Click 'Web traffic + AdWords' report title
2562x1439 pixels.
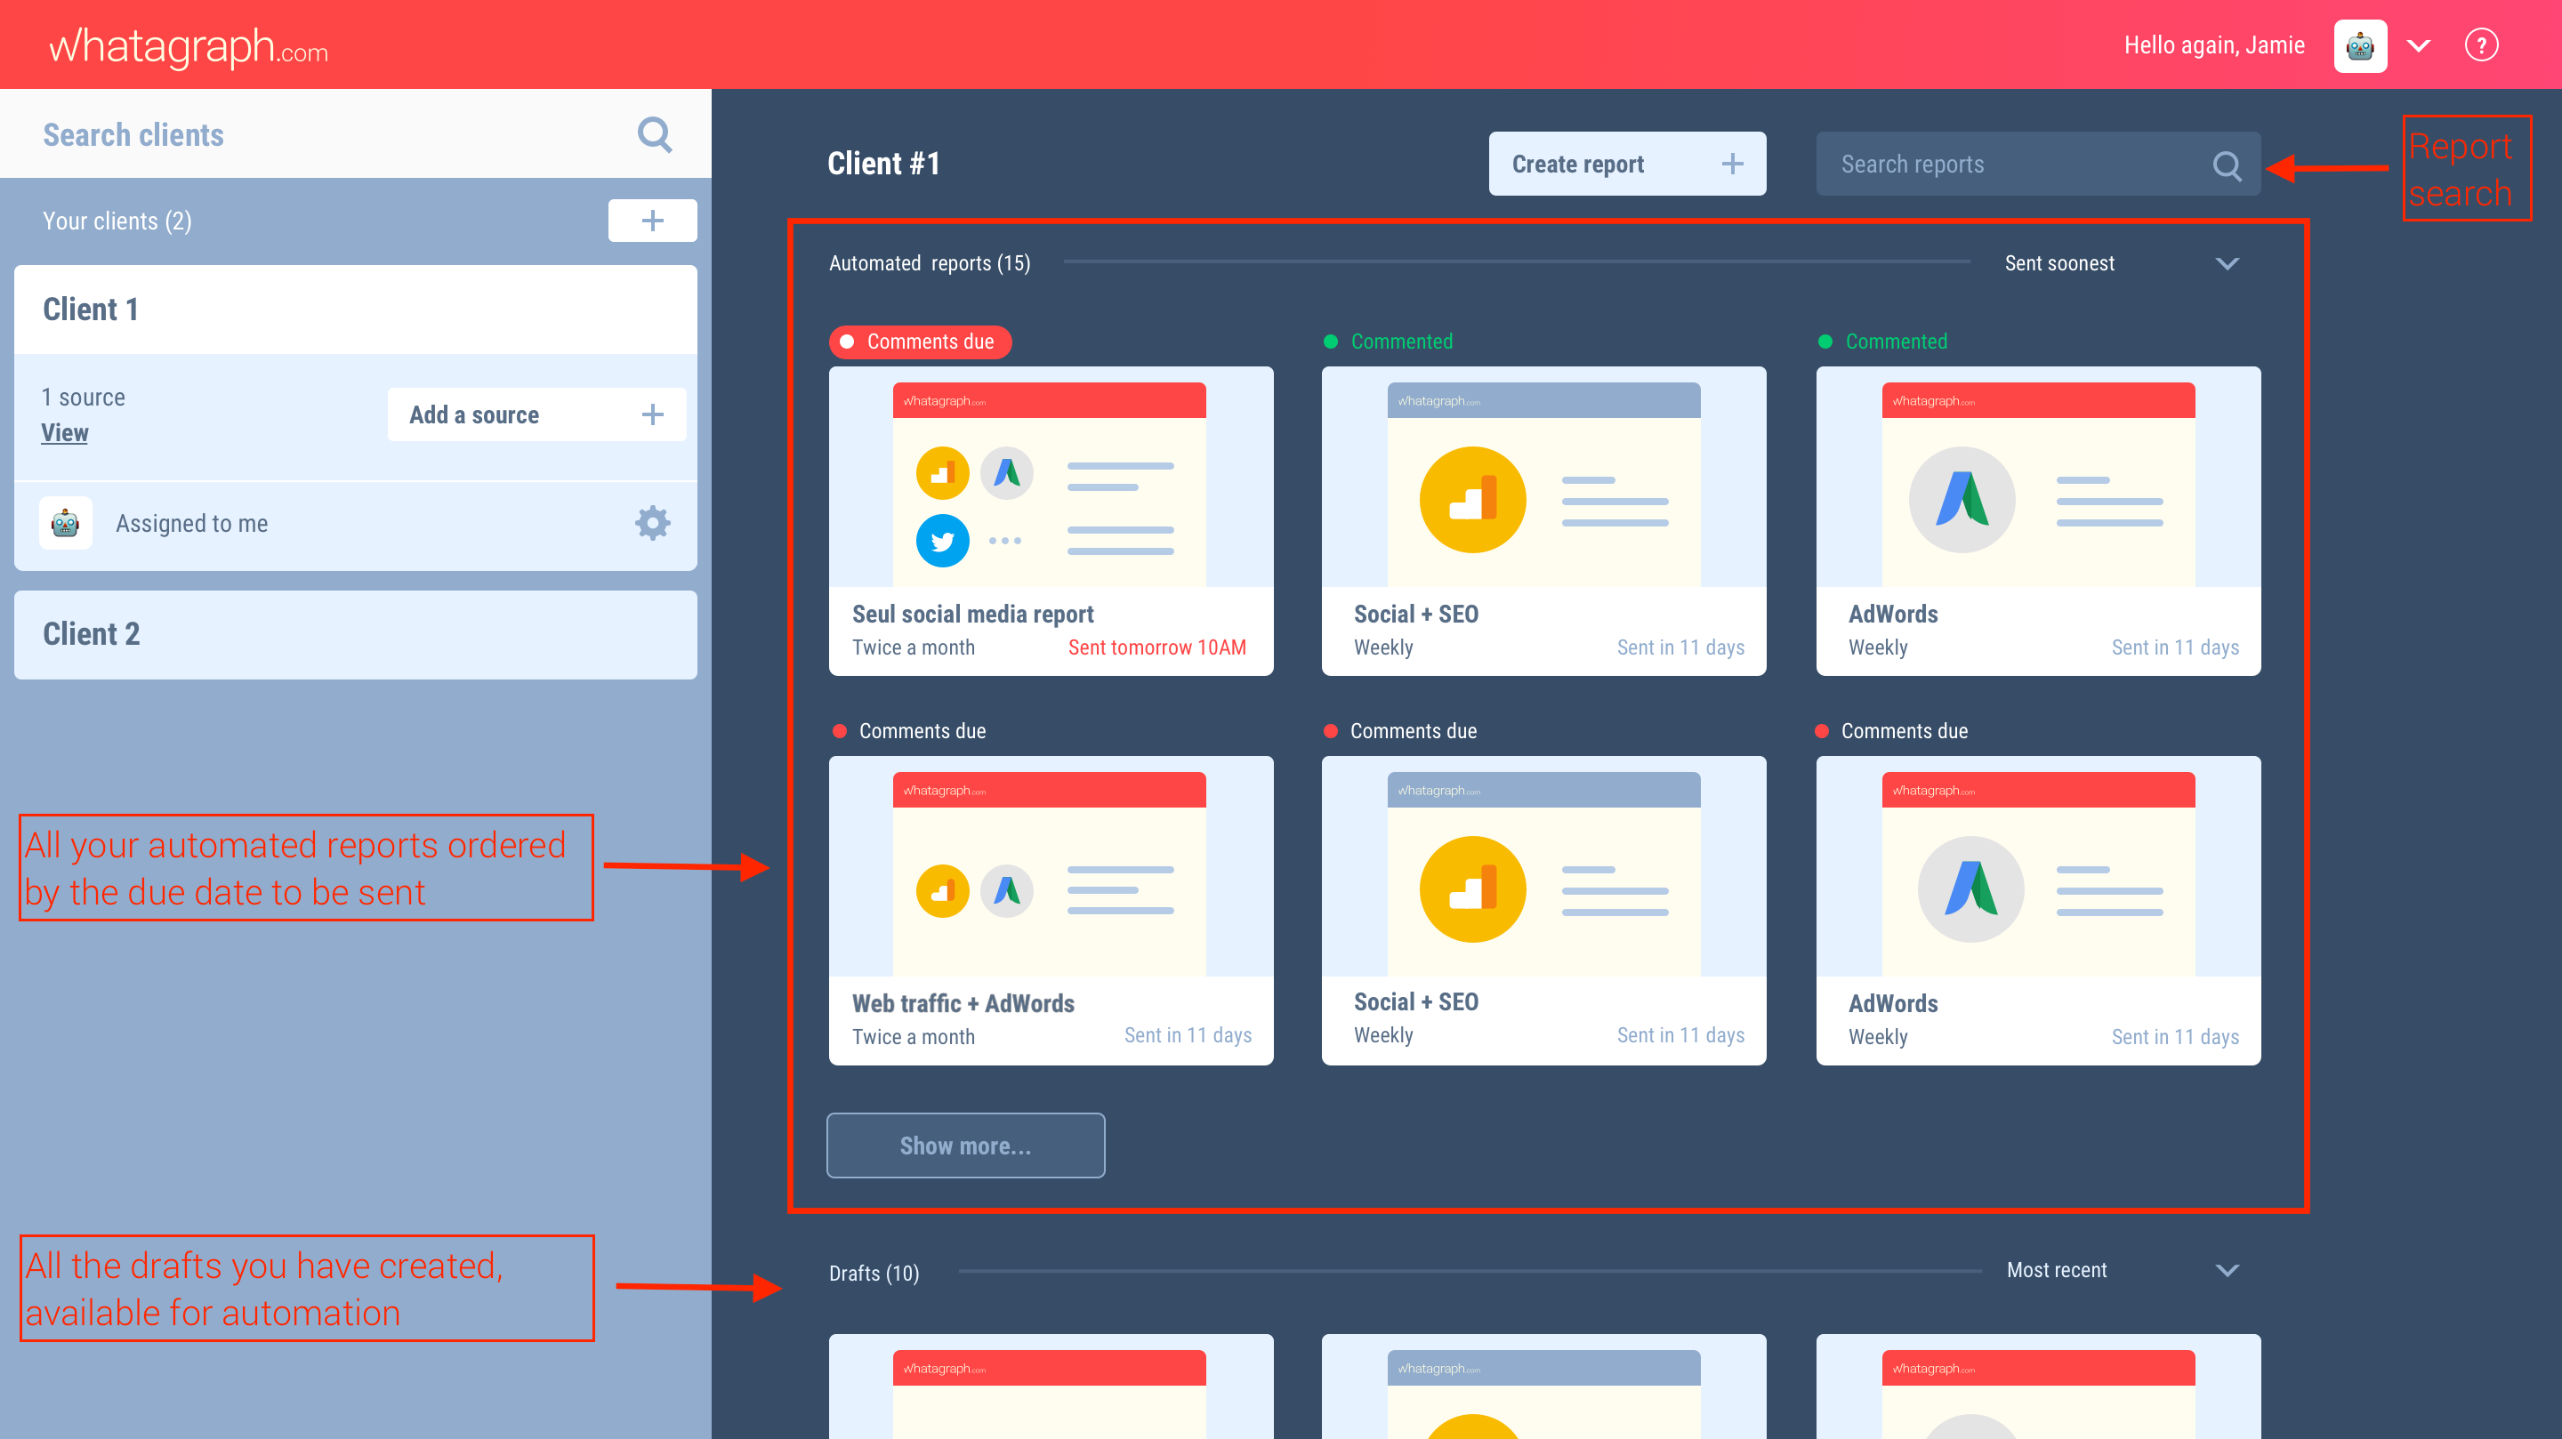(x=963, y=1003)
